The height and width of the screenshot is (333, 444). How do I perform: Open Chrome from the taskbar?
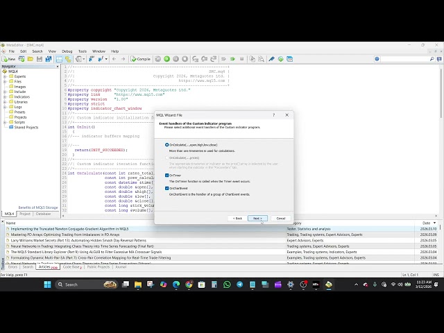[x=189, y=284]
